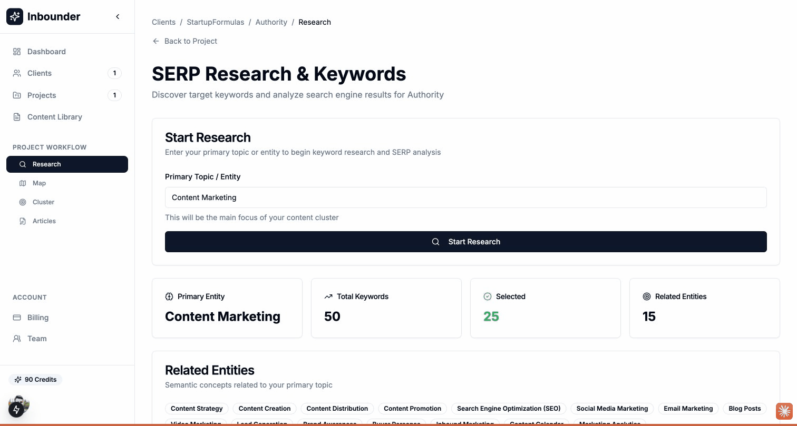This screenshot has width=797, height=426.
Task: Click the orange widget icon at bottom right
Action: 783,411
